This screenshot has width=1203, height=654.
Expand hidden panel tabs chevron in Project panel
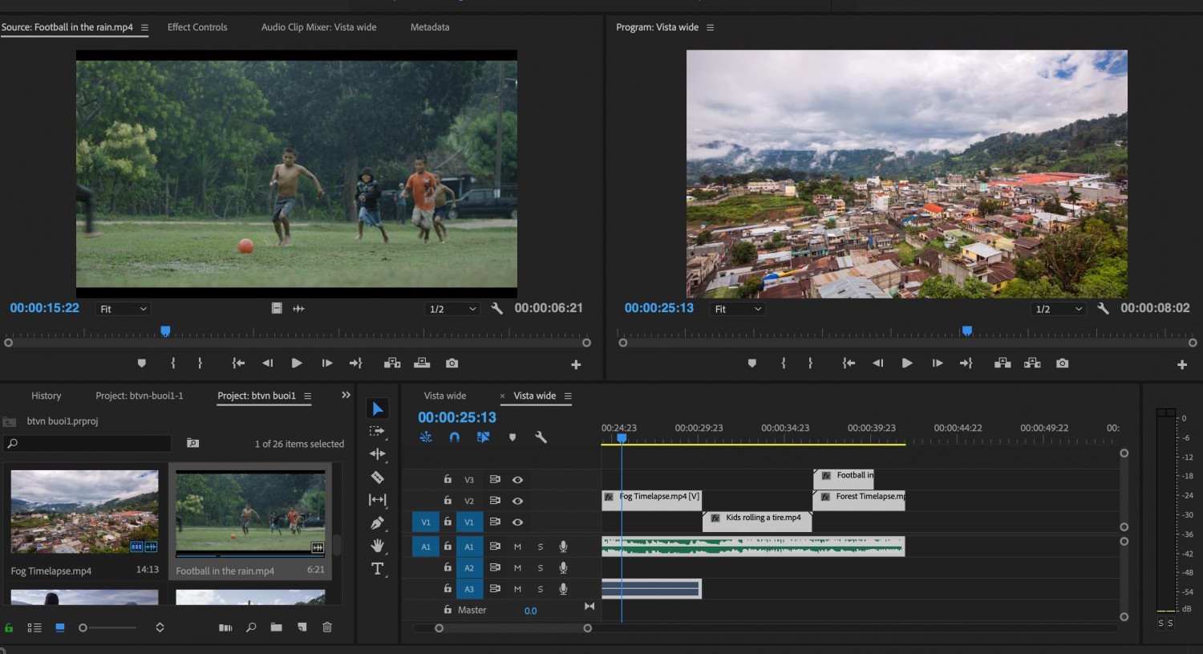pos(346,395)
